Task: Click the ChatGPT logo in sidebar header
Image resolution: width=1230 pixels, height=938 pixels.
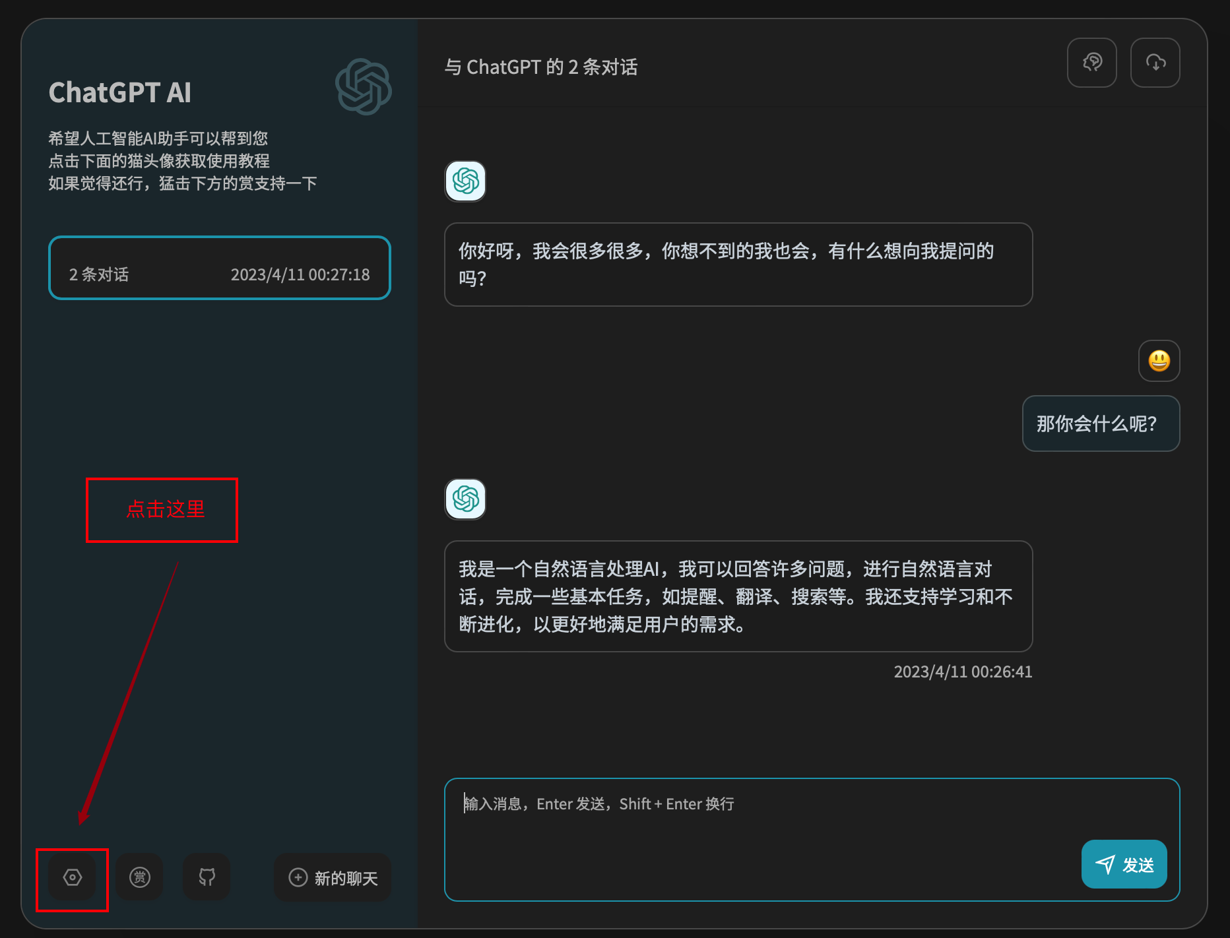Action: pyautogui.click(x=364, y=86)
